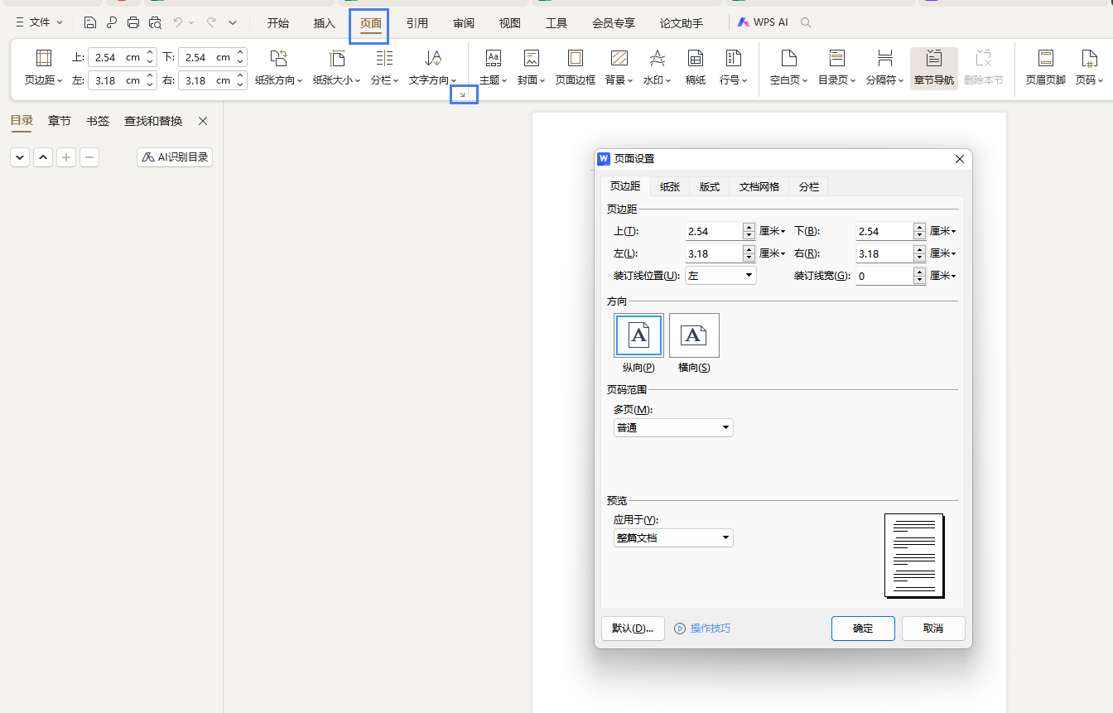Image resolution: width=1113 pixels, height=713 pixels.
Task: Open 文字方向 text direction menu
Action: [x=433, y=67]
